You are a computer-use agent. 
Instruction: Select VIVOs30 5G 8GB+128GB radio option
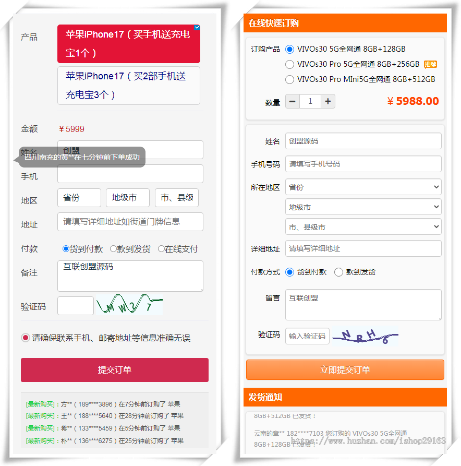tap(289, 50)
